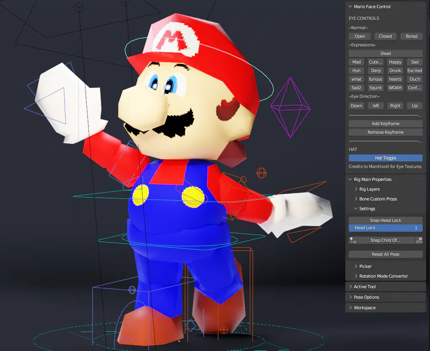430x351 pixels.
Task: Click the '–Eye Direction–' label
Action: click(x=365, y=96)
